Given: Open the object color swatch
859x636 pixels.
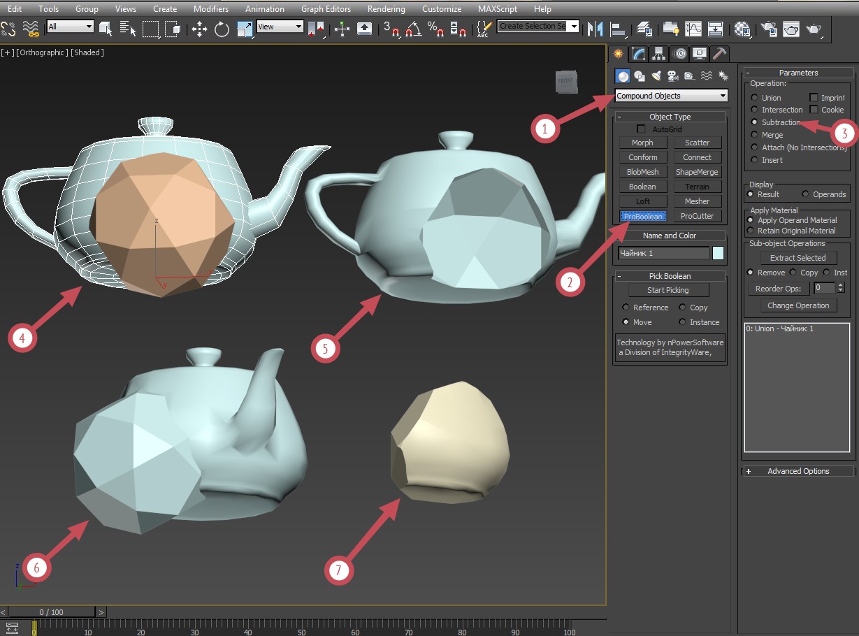Looking at the screenshot, I should 718,253.
